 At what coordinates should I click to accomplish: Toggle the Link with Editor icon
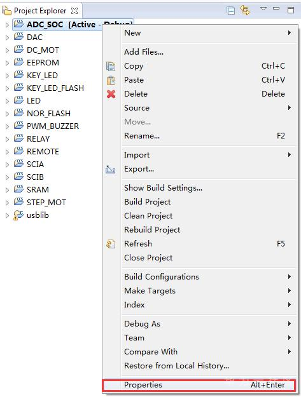point(245,10)
